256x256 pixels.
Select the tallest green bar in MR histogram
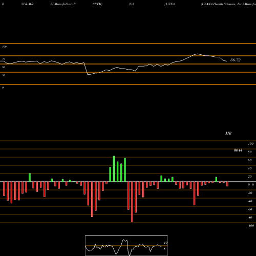click(114, 168)
